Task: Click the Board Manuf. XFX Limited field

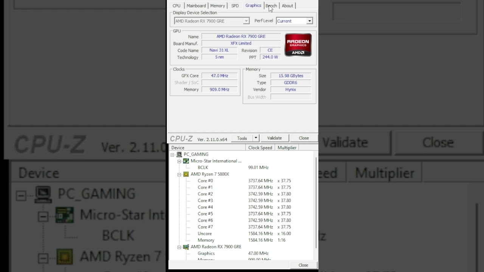Action: click(241, 43)
